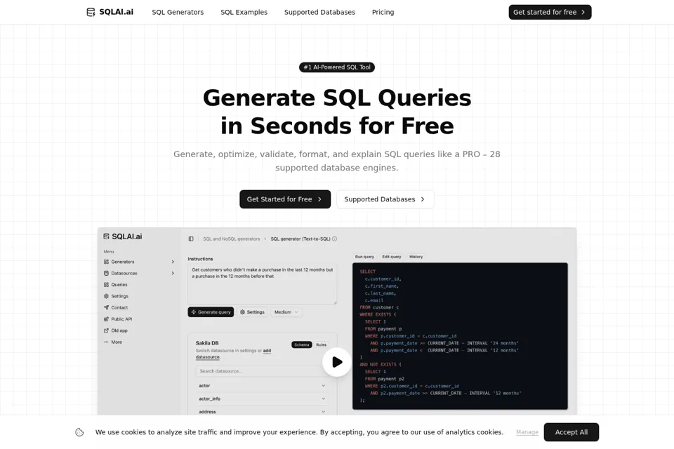Click SQL and NoSQL generators breadcrumb

(x=231, y=239)
